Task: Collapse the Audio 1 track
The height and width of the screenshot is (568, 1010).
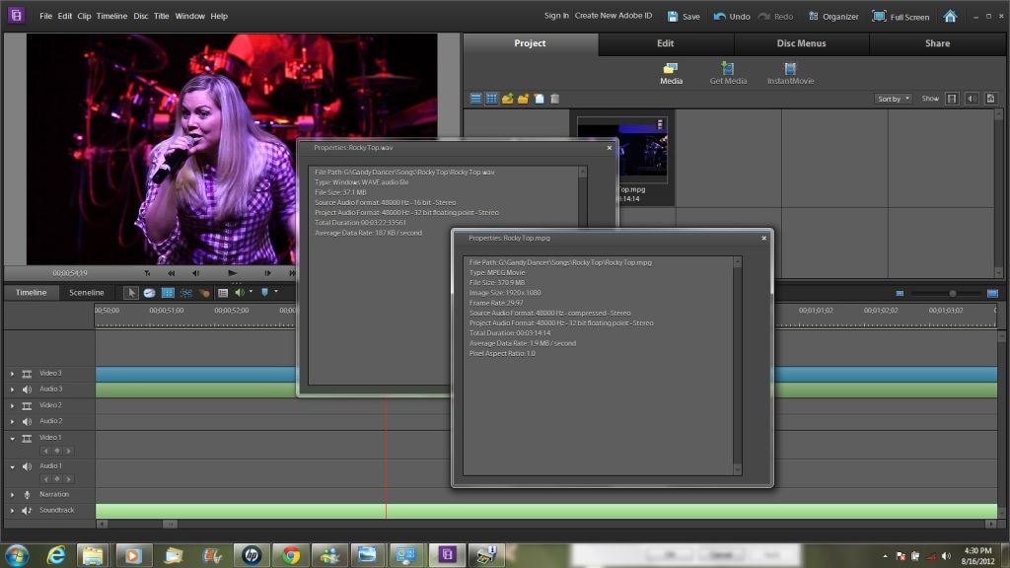Action: pos(13,465)
